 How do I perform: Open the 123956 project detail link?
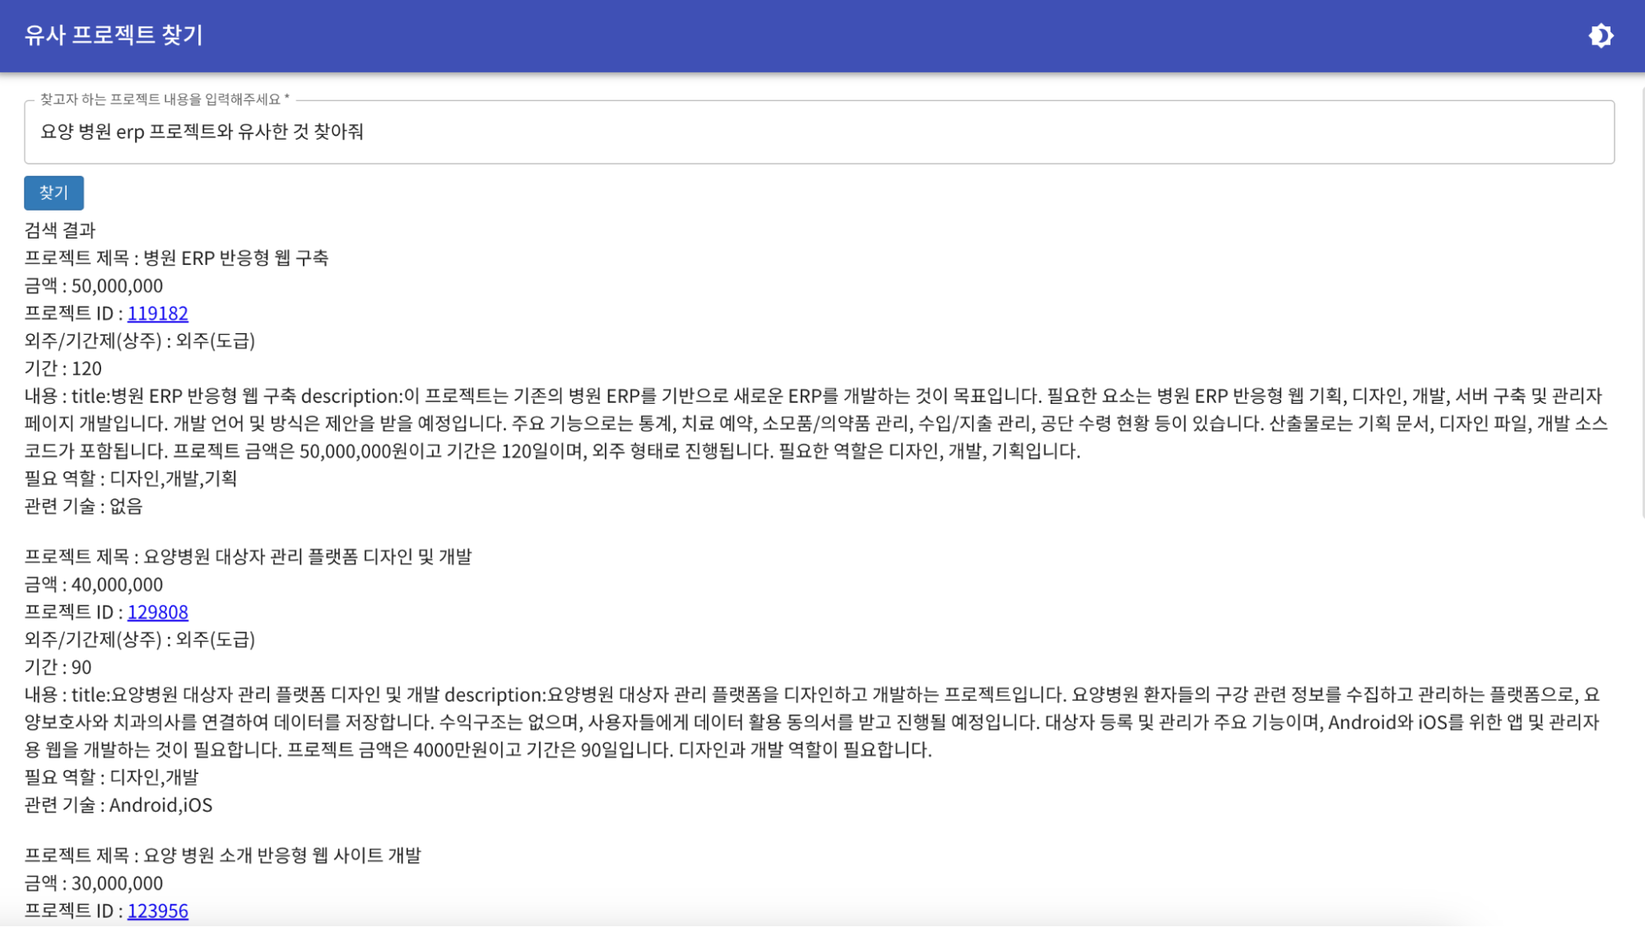(x=158, y=911)
